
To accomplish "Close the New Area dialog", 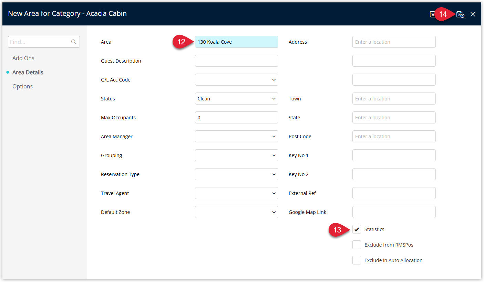I will click(473, 14).
